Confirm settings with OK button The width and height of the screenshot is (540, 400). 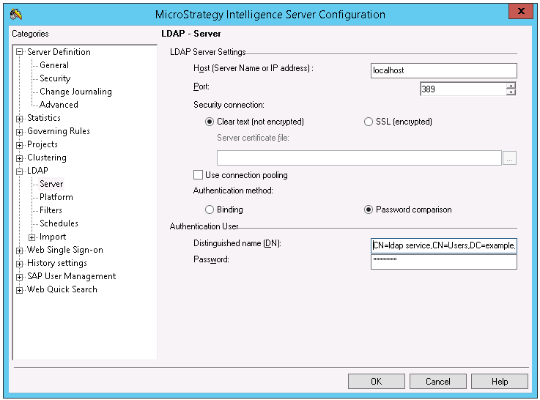(376, 382)
